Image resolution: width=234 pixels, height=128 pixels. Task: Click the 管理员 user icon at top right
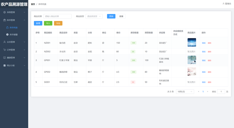point(223,4)
